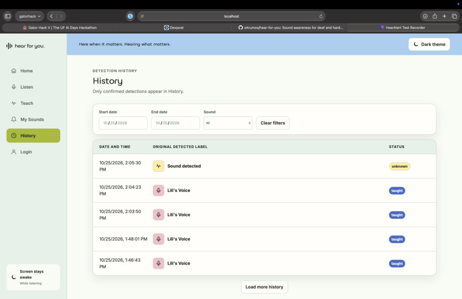
Task: Click the Screen stays awake card
Action: tap(33, 277)
